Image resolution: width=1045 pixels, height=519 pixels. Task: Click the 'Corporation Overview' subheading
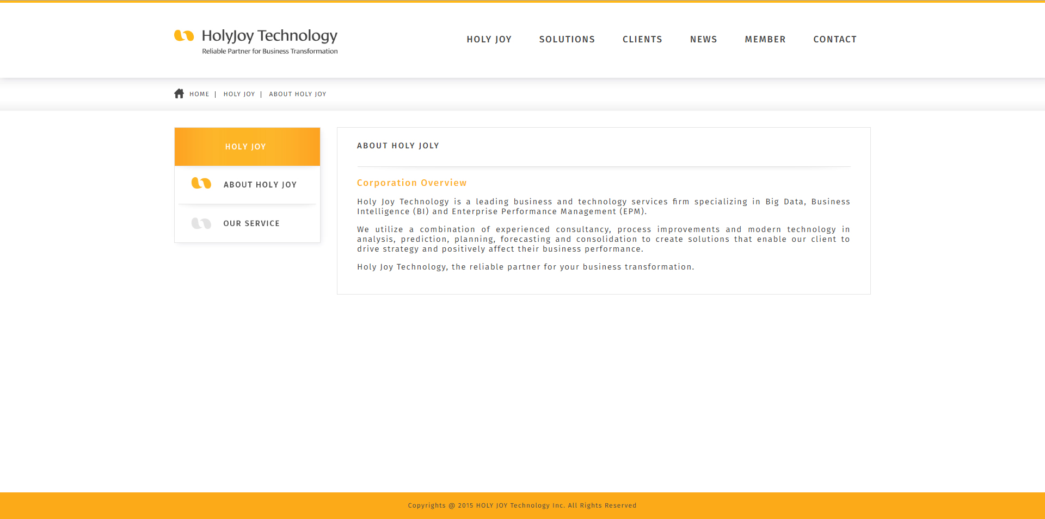412,183
